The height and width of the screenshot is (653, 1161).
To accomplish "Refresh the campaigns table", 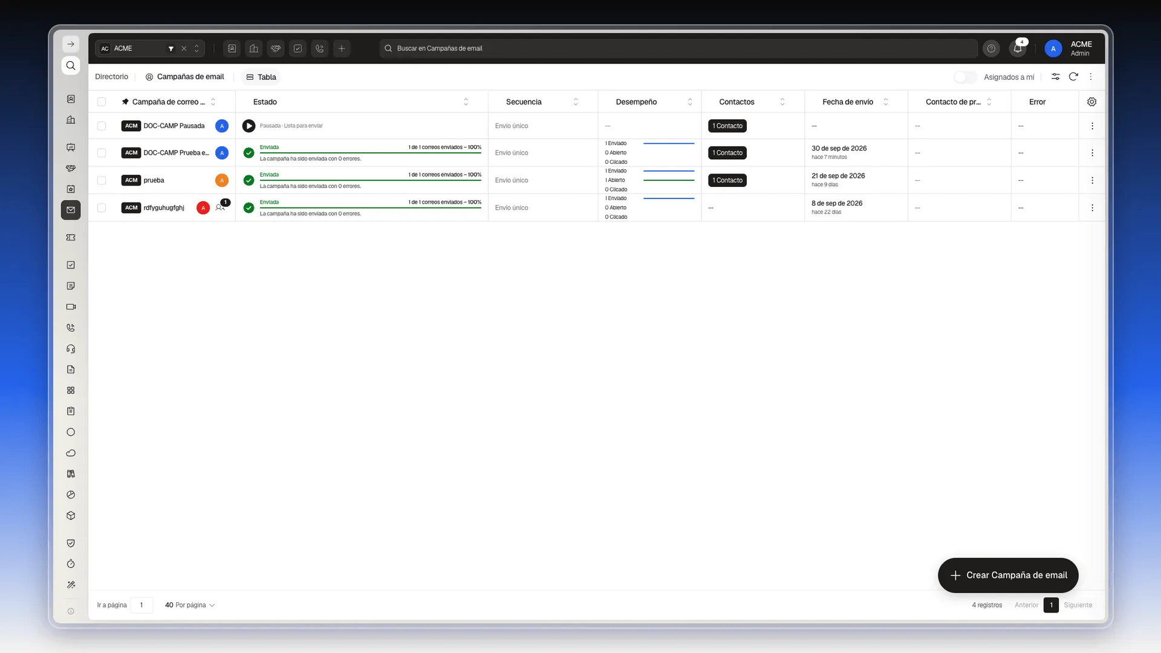I will coord(1073,77).
